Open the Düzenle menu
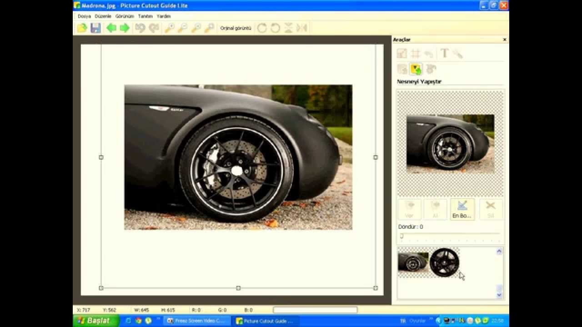The height and width of the screenshot is (327, 582). [x=103, y=16]
